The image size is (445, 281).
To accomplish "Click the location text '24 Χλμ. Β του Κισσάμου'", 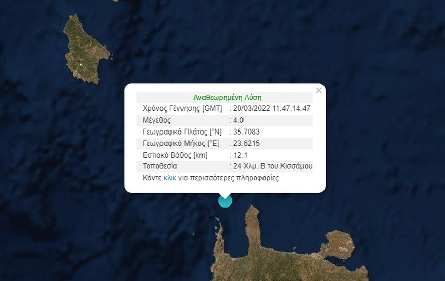I will [x=273, y=166].
